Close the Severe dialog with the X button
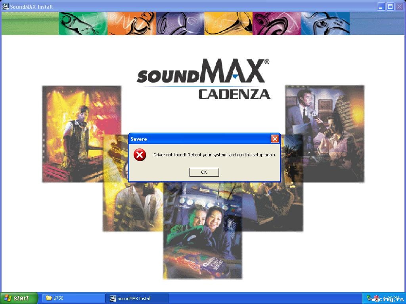406x304 pixels. (275, 139)
